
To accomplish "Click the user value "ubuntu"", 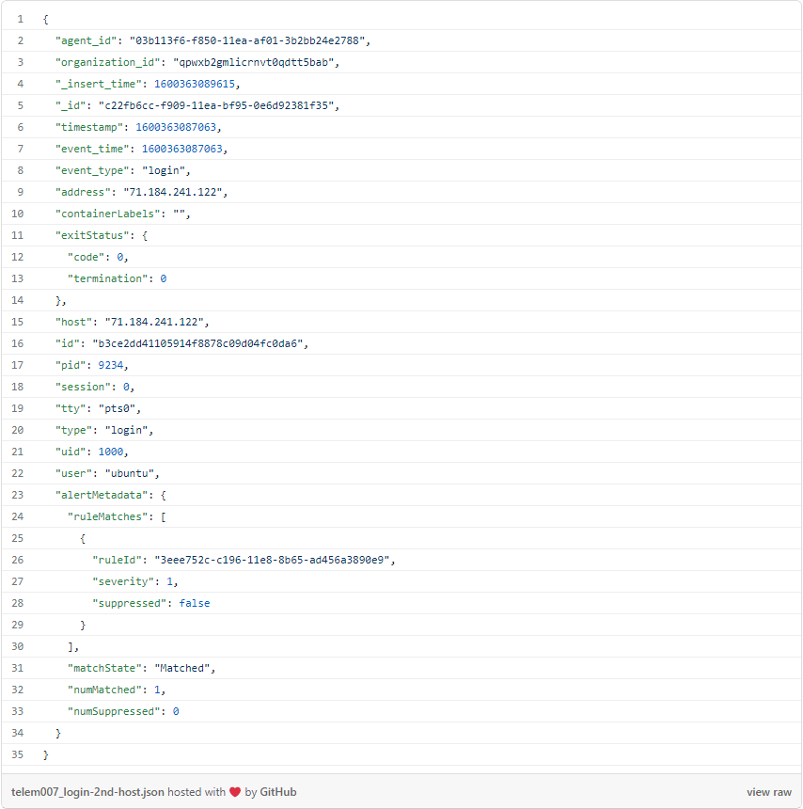I will 130,474.
